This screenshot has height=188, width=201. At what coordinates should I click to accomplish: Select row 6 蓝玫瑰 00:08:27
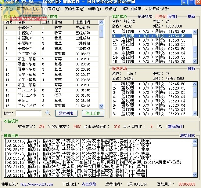click(x=52, y=54)
